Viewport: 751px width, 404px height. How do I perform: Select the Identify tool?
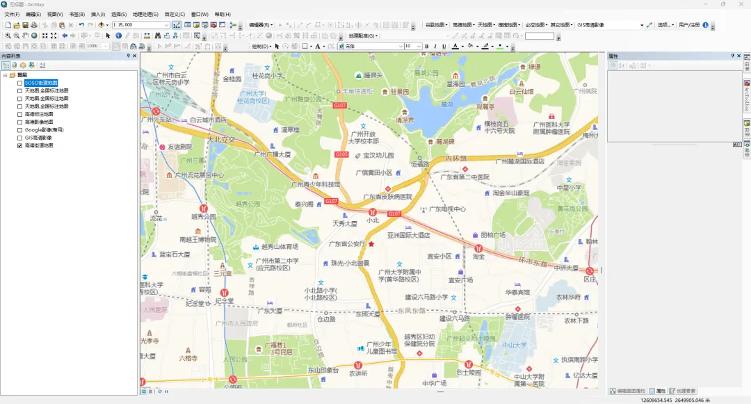tap(118, 35)
